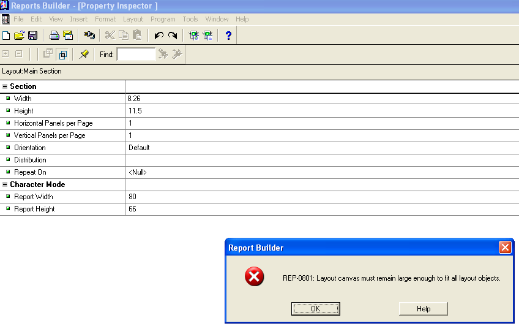Select the Horizontal Panels per Page label
Viewport: 519px width, 334px height.
[x=53, y=123]
